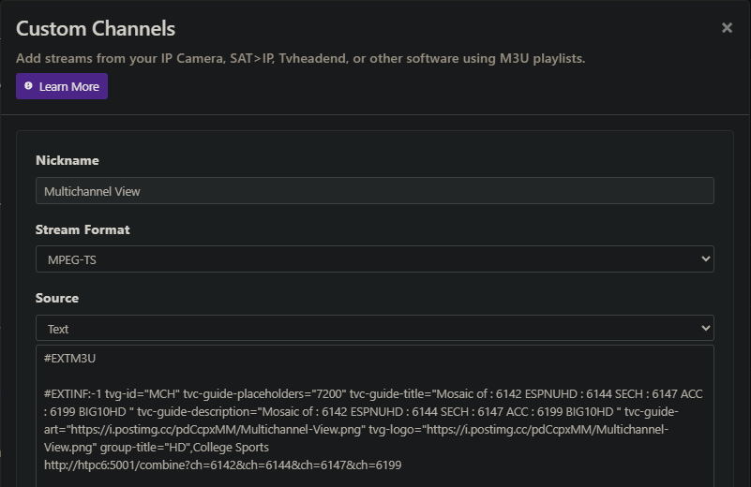Click the Stream Format label
The image size is (751, 487).
coord(83,229)
